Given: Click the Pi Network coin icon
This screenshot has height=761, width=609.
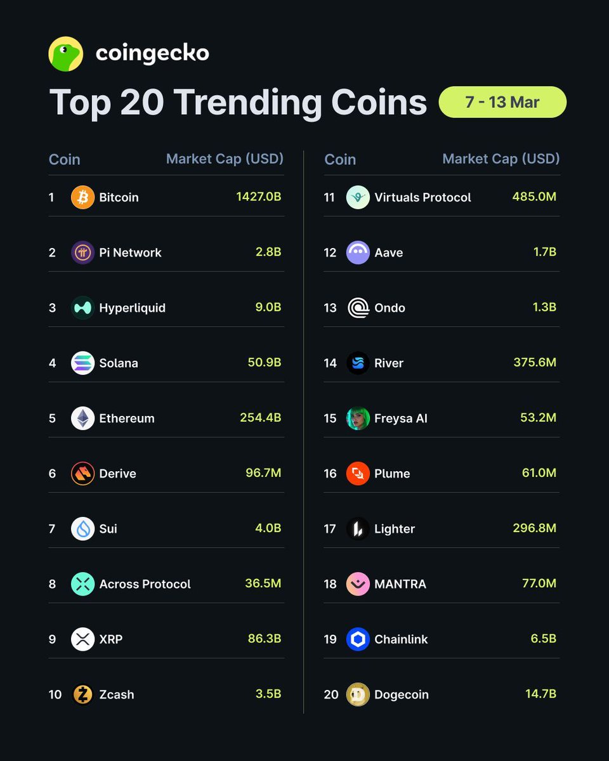Looking at the screenshot, I should coord(82,252).
